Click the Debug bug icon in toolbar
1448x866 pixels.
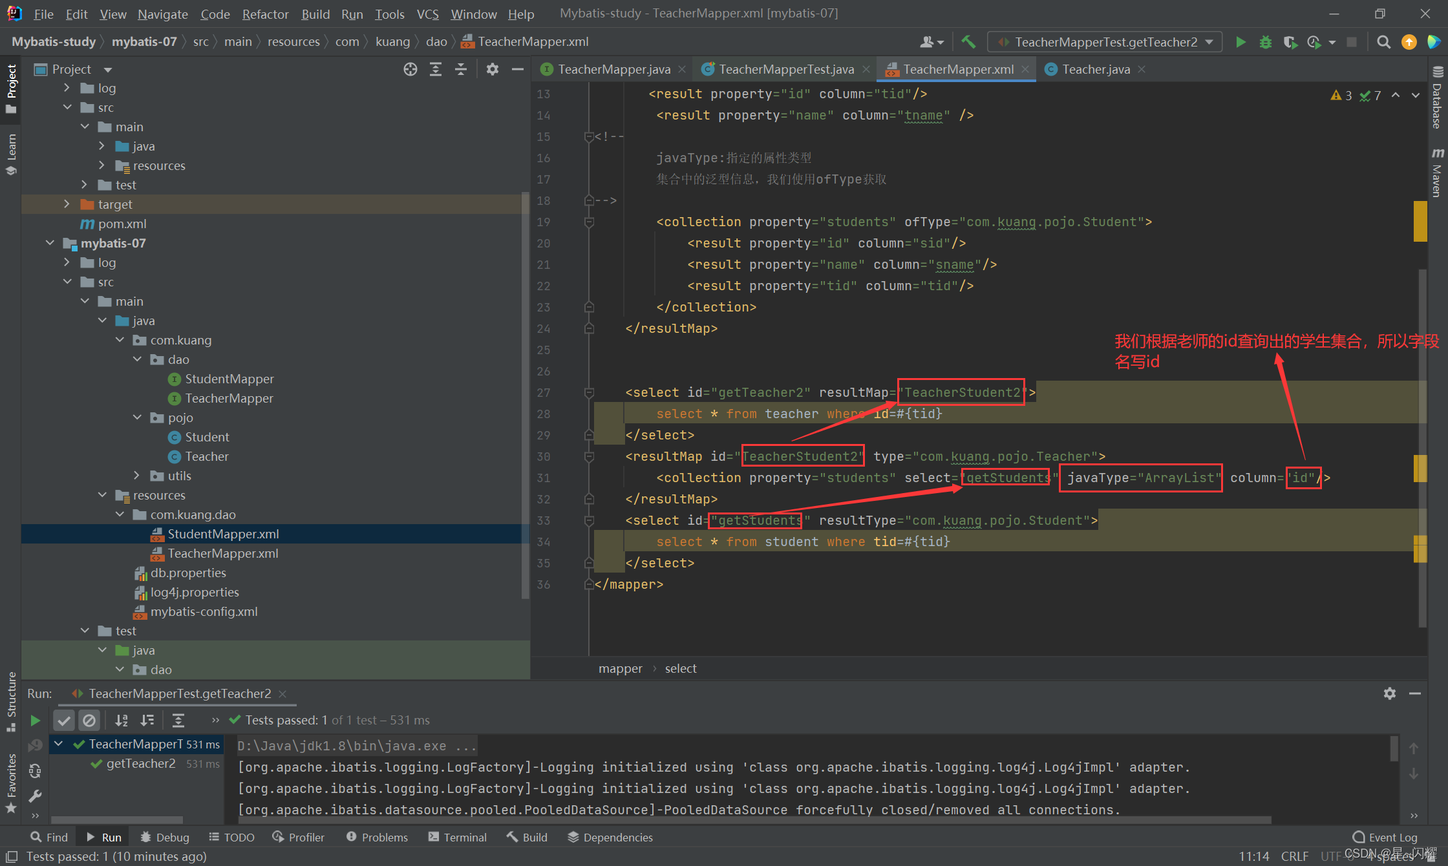(x=1265, y=42)
